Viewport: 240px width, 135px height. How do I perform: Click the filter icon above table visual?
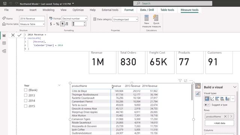click(x=180, y=81)
